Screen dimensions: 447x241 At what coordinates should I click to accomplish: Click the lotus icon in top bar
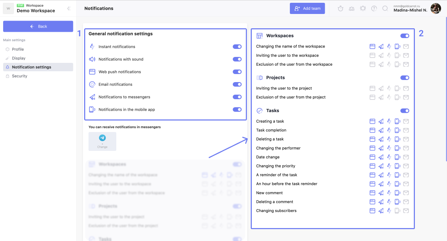click(352, 8)
